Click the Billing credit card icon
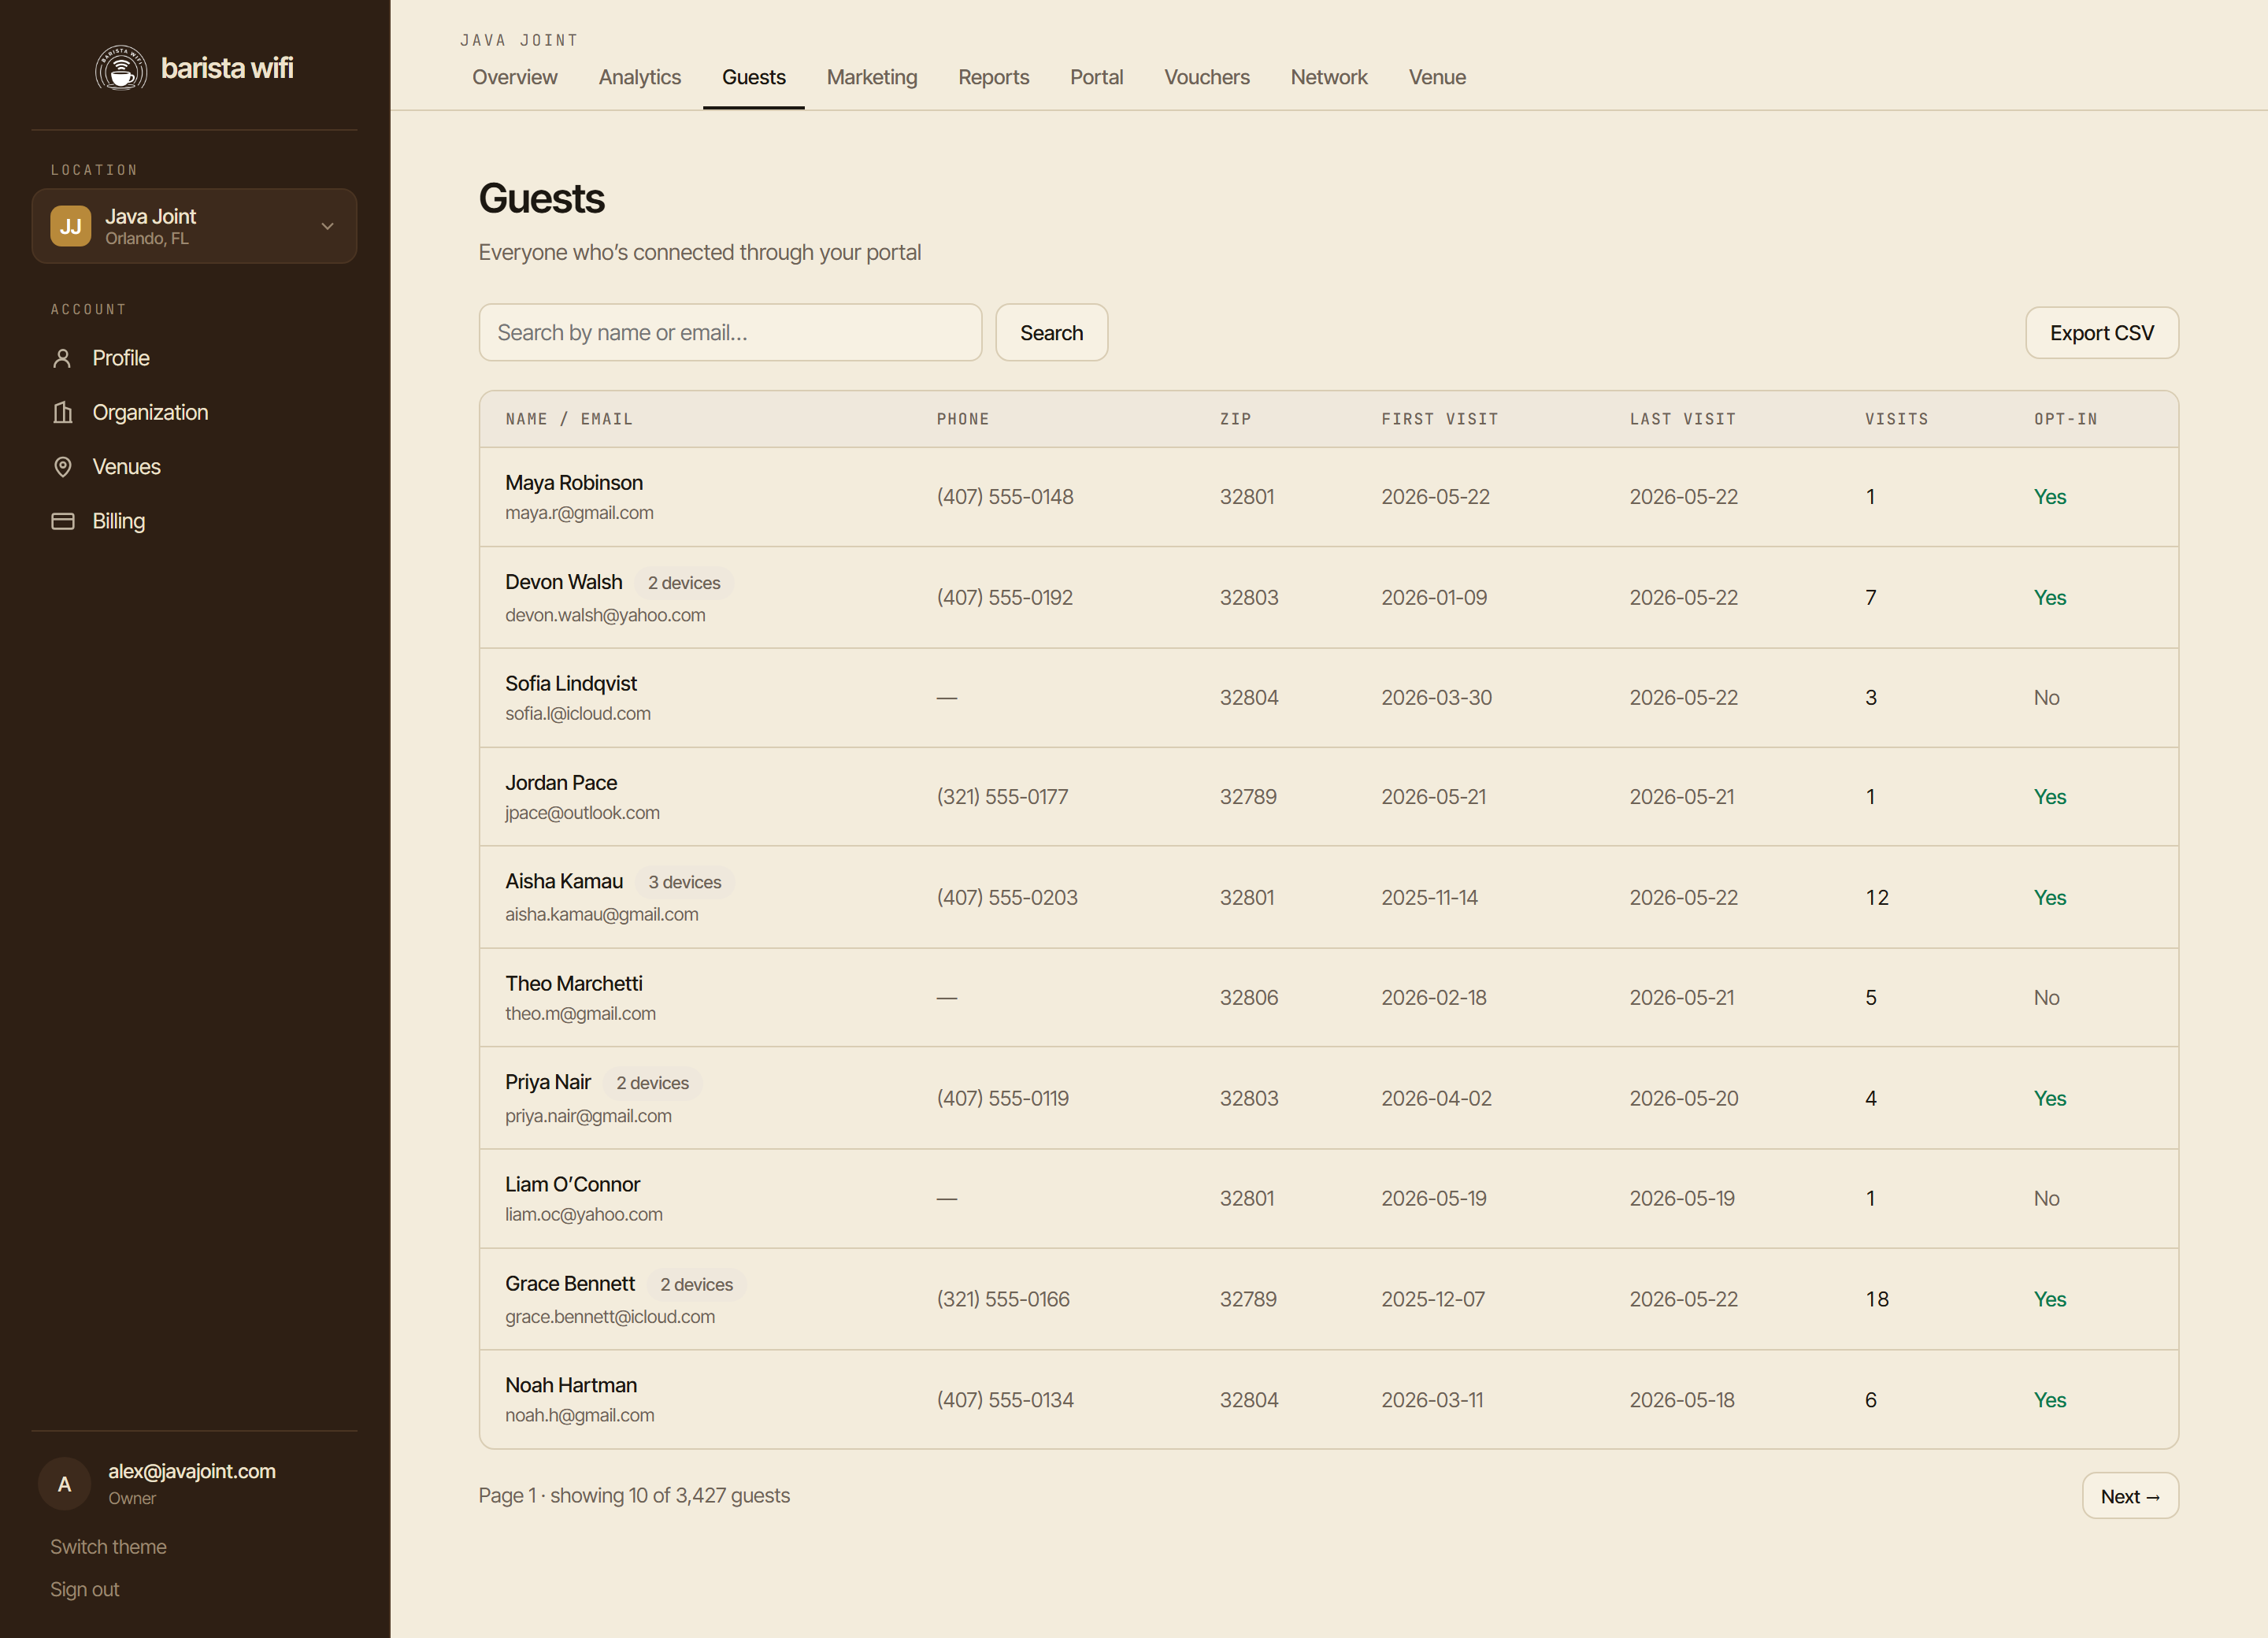 [62, 521]
